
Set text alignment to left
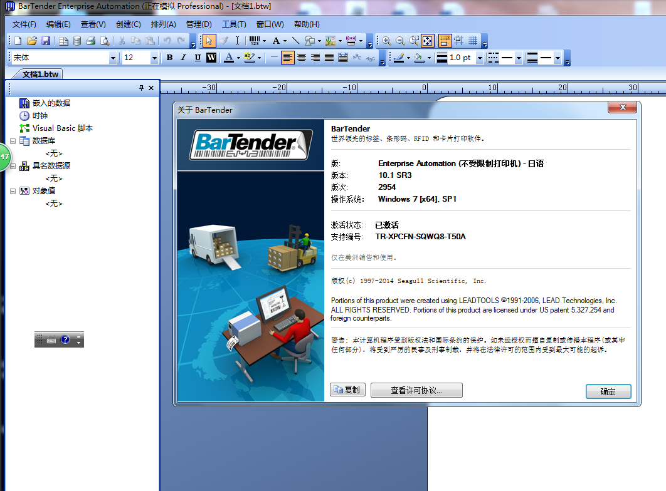[288, 58]
